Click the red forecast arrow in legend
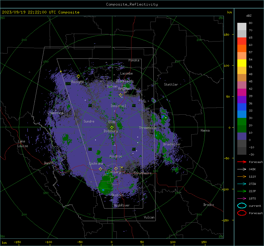This screenshot has width=264, height=246. [x=242, y=162]
